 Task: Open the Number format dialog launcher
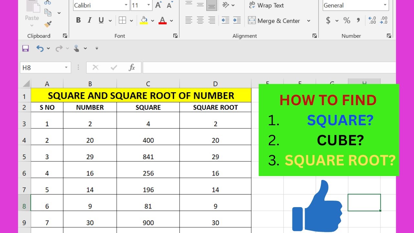point(389,36)
